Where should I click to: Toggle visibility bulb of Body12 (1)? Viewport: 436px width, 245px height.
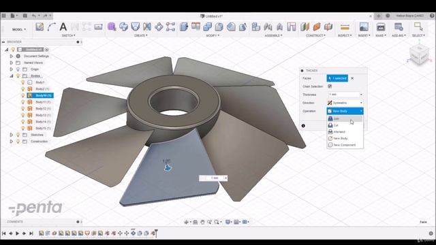(23, 109)
